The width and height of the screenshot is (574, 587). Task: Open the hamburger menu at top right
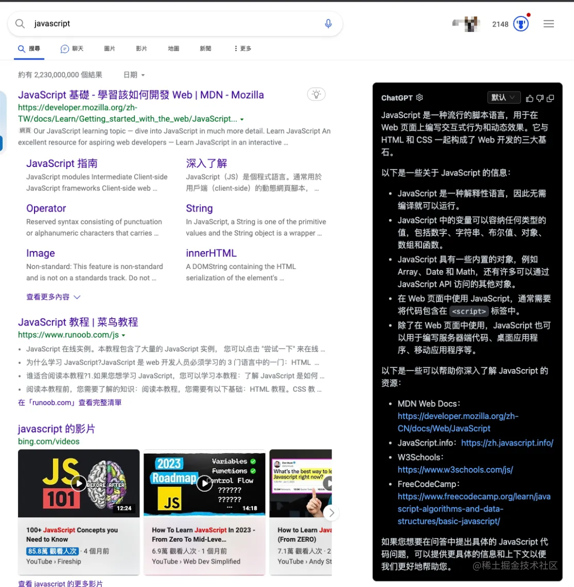(x=548, y=23)
